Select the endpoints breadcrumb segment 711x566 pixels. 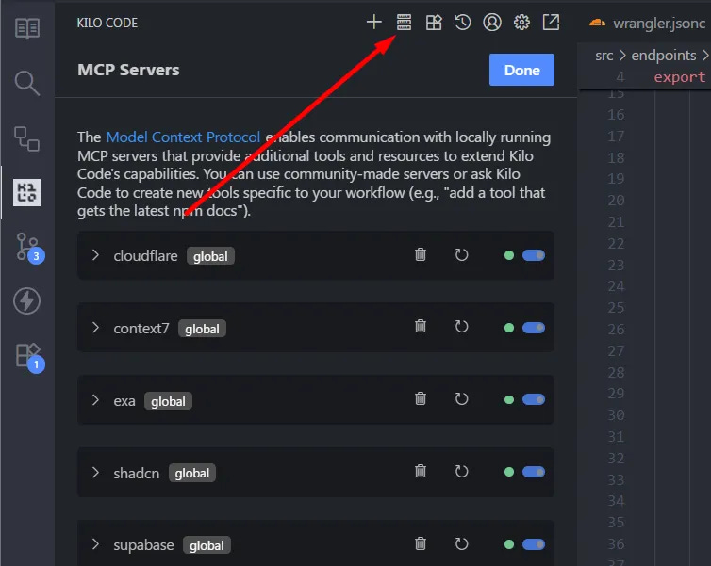[x=664, y=56]
